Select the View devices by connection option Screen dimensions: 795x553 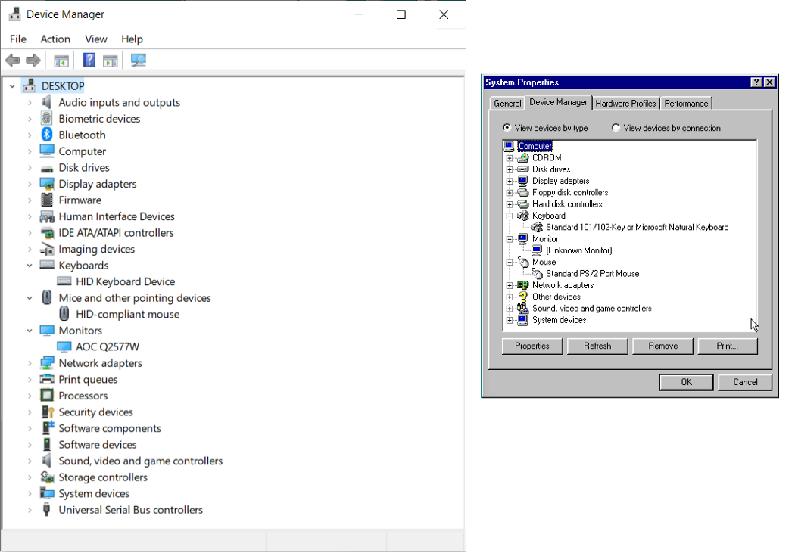616,128
